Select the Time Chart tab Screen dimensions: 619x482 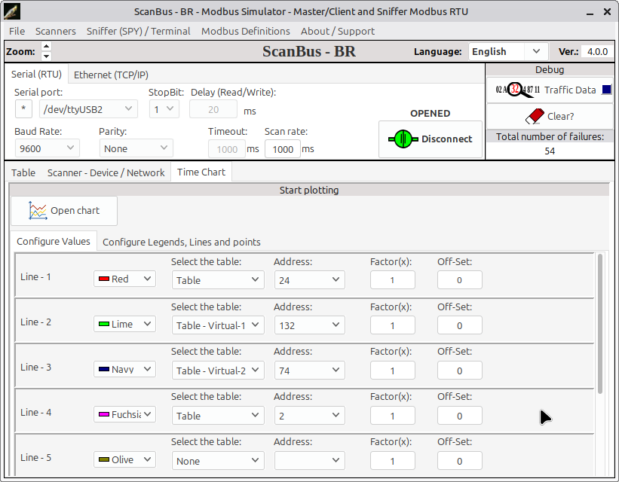pos(201,172)
